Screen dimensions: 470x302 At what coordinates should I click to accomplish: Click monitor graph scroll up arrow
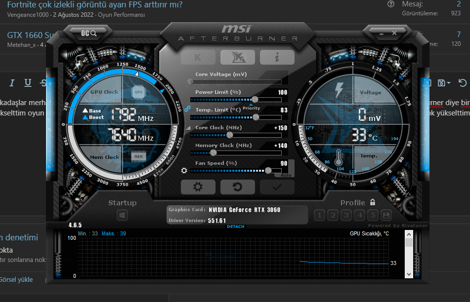click(409, 234)
